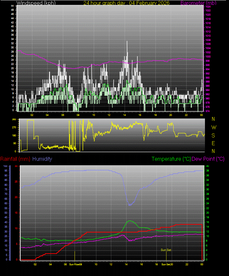Click the "W" compass direction letter
The image size is (229, 276).
point(213,127)
